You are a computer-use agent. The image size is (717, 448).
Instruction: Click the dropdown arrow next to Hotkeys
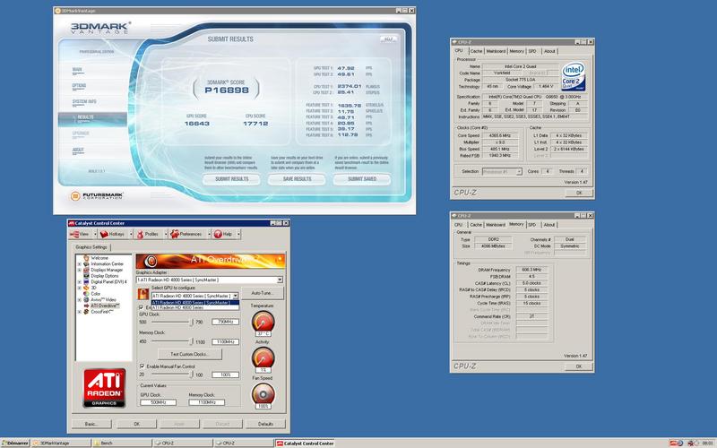[x=131, y=234]
